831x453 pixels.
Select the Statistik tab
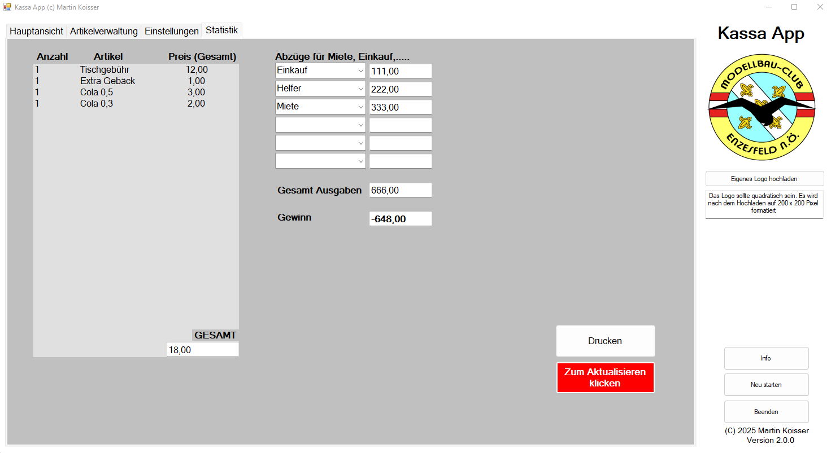click(221, 30)
